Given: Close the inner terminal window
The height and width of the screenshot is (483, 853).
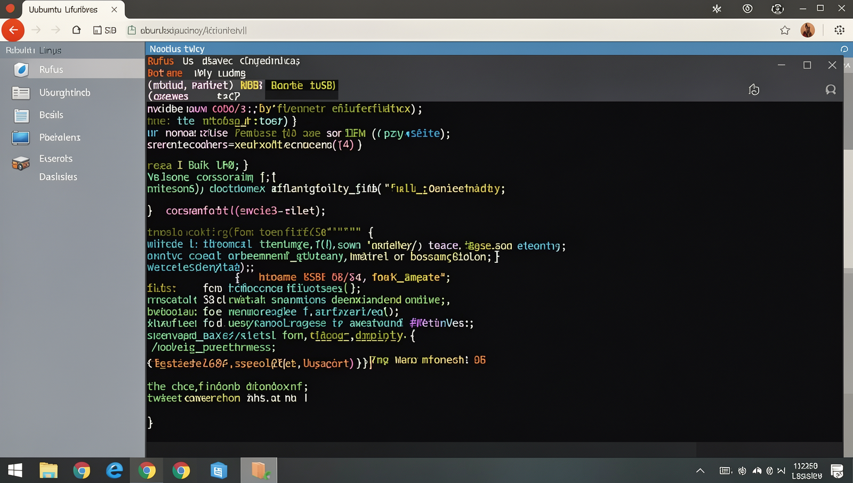Looking at the screenshot, I should [x=832, y=65].
